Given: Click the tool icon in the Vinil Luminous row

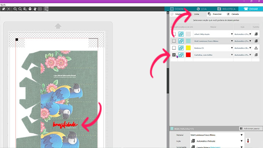Looking at the screenshot, I should 256,41.
